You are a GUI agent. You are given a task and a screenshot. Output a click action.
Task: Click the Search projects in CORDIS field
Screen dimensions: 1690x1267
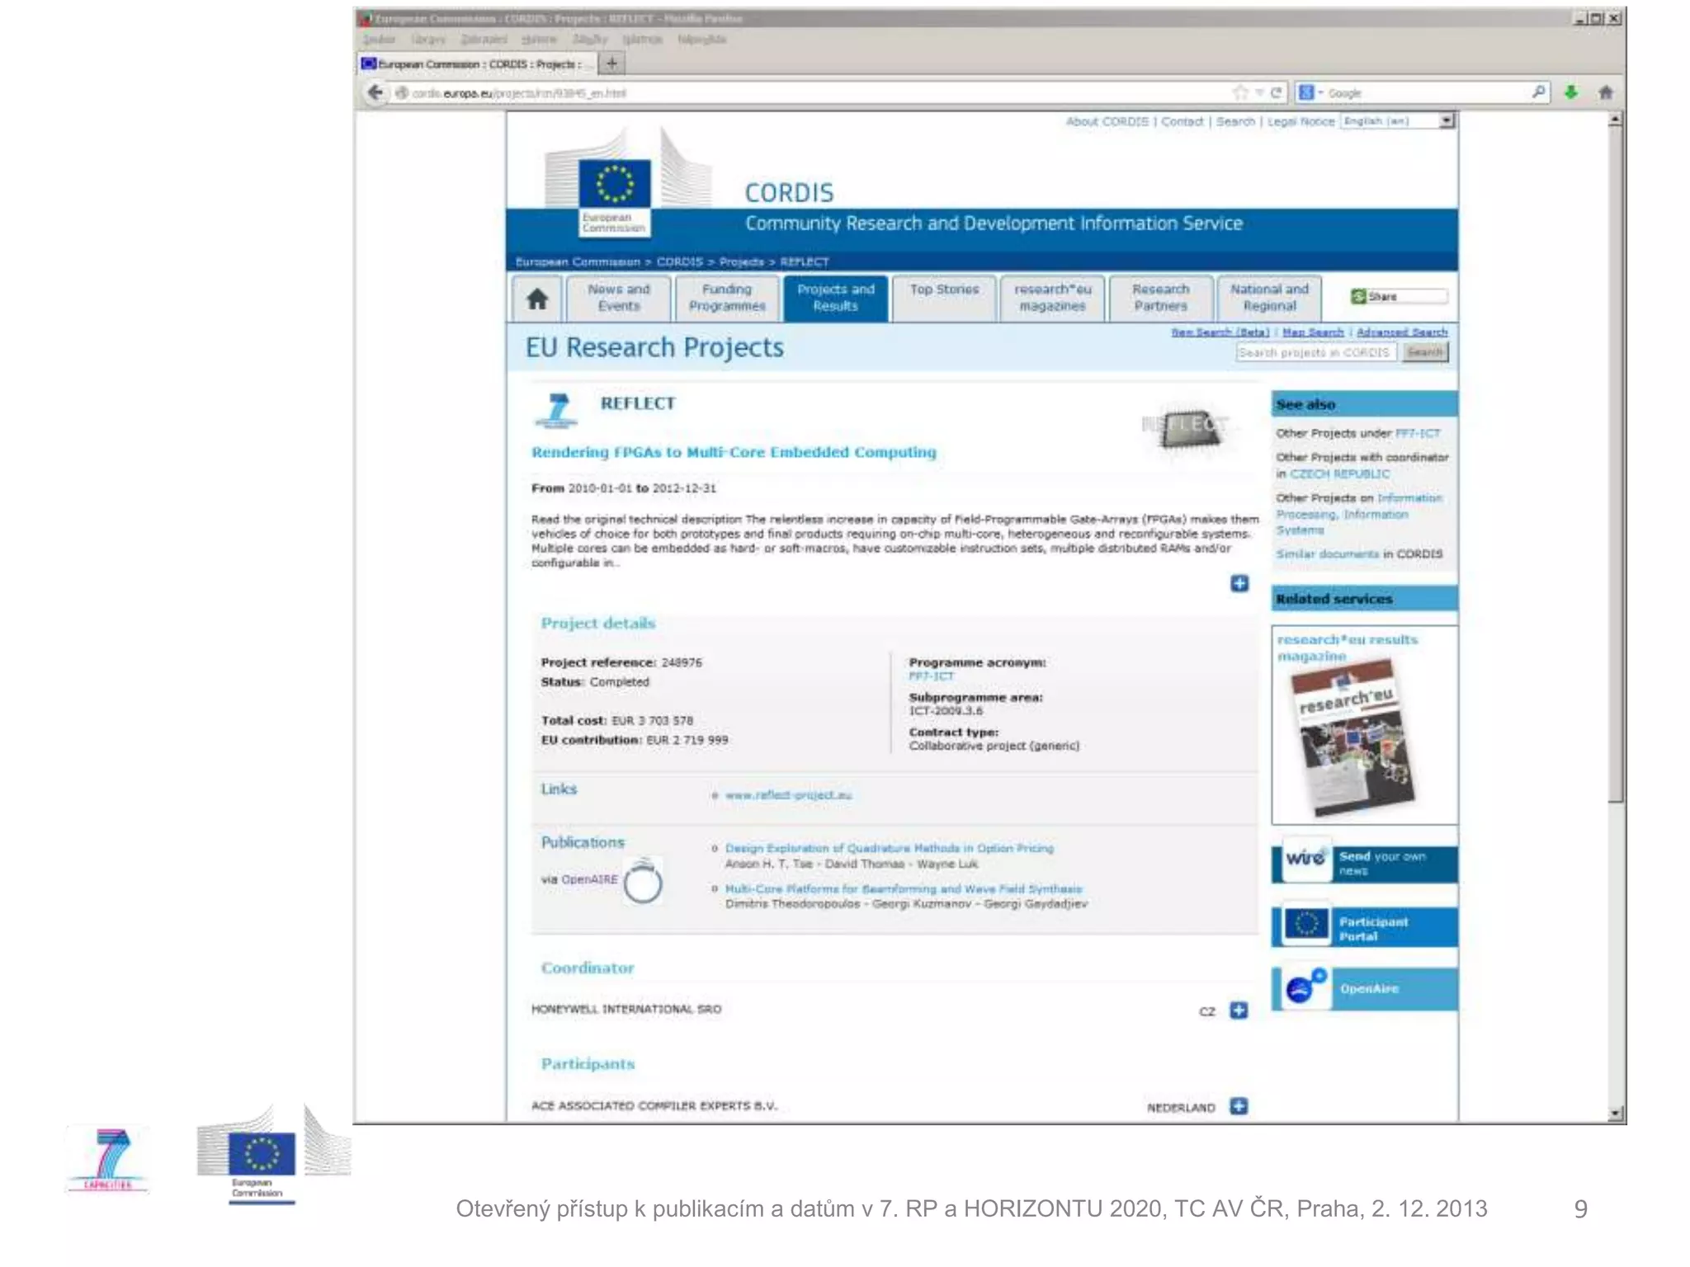[1315, 352]
